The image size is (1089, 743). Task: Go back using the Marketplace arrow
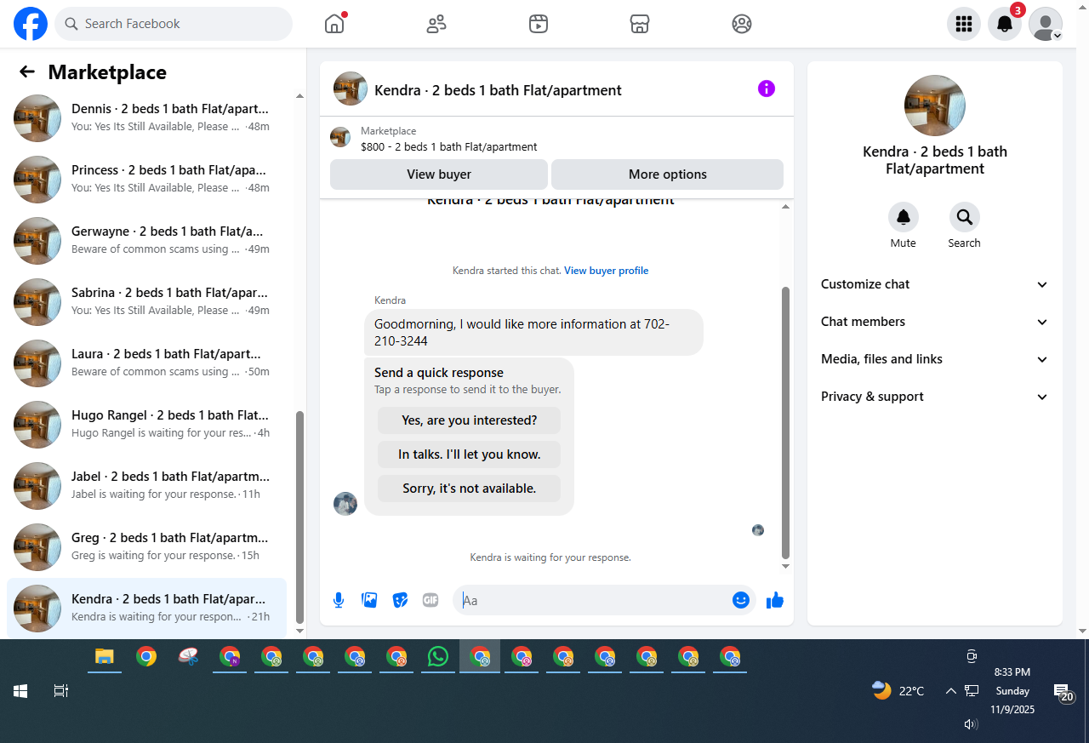pyautogui.click(x=27, y=72)
